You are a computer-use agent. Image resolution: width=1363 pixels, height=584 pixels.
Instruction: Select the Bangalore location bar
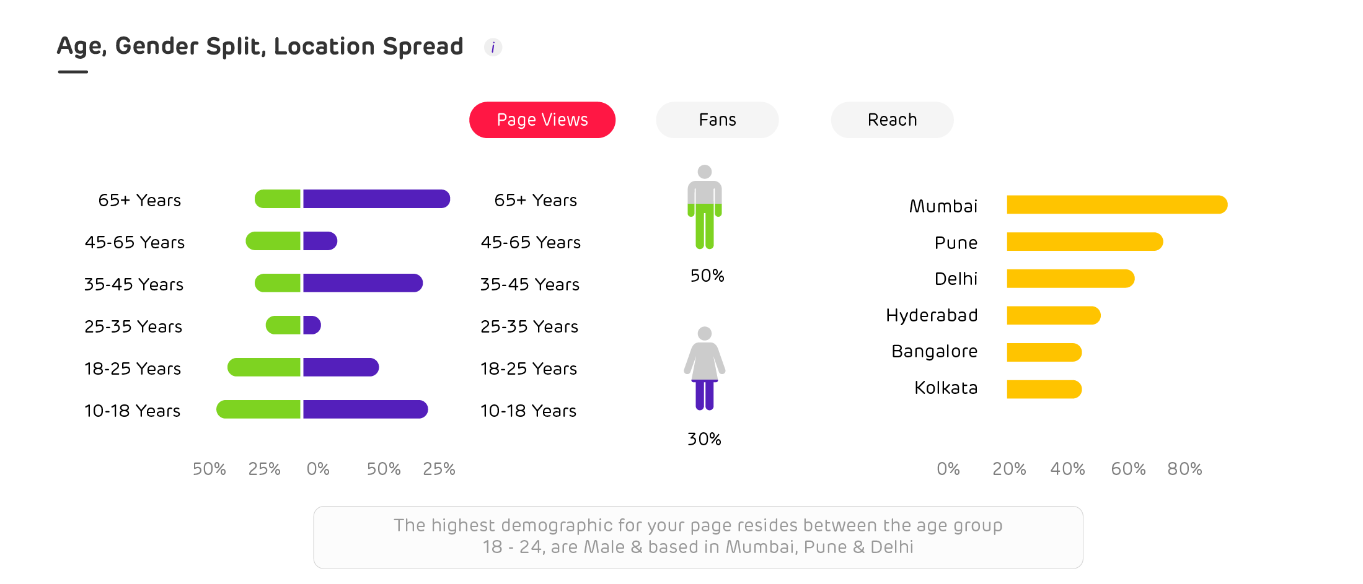click(x=1044, y=352)
